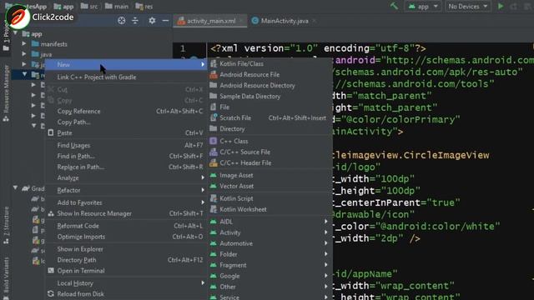Click the collapse all icon in Project panel
The height and width of the screenshot is (300, 534).
135,21
